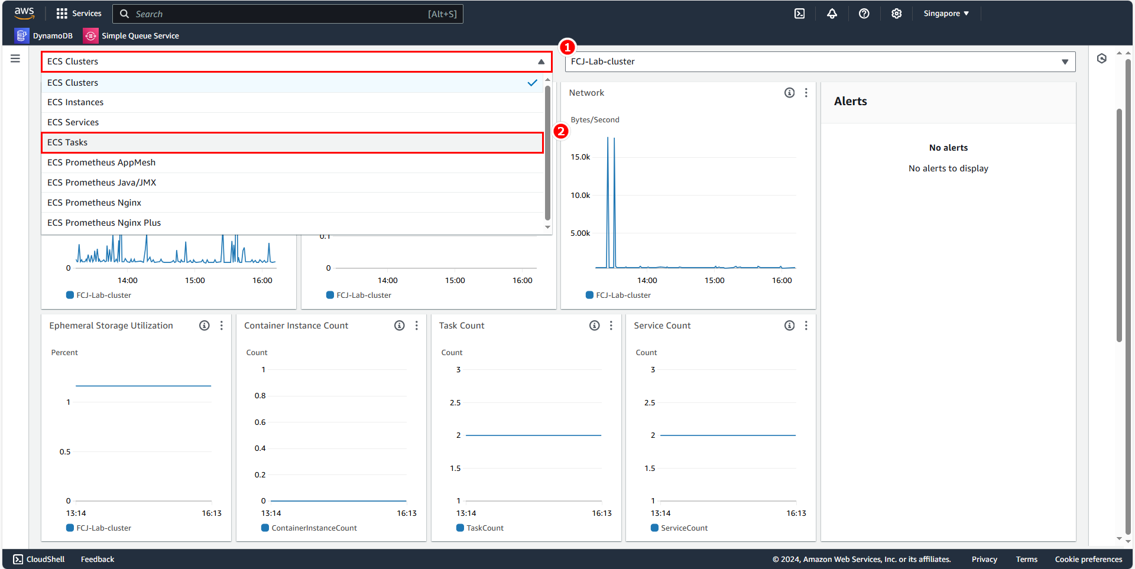The height and width of the screenshot is (569, 1135).
Task: Choose ECS Prometheus AppMesh option
Action: tap(293, 162)
